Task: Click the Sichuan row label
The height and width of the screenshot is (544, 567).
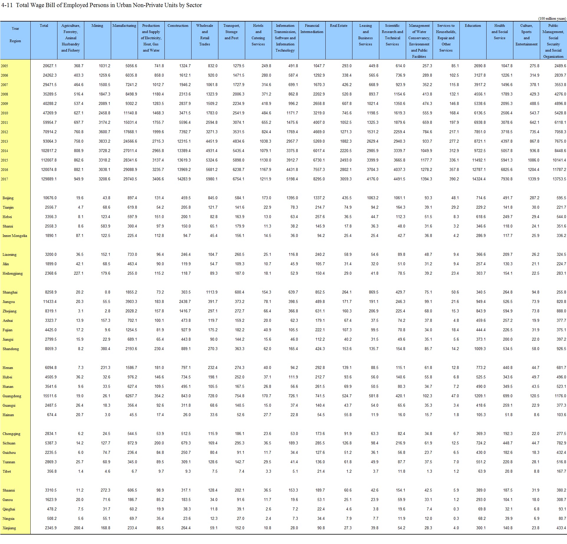Action: [9, 443]
